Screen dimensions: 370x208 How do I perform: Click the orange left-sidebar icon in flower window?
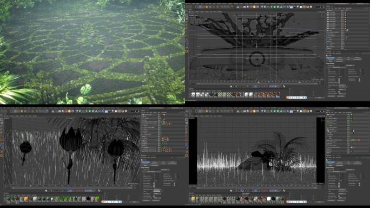(2, 155)
